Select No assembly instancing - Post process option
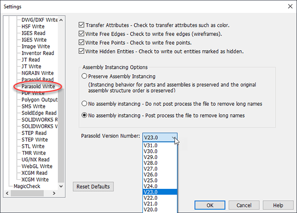Image resolution: width=297 pixels, height=213 pixels. [x=84, y=115]
